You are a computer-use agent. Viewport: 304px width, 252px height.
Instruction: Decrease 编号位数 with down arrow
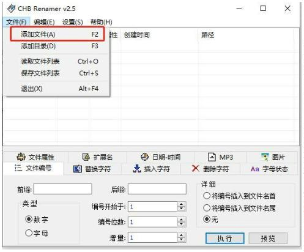pyautogui.click(x=181, y=224)
